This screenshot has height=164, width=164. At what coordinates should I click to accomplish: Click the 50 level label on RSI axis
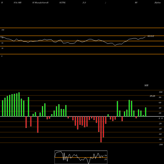tap(2, 43)
